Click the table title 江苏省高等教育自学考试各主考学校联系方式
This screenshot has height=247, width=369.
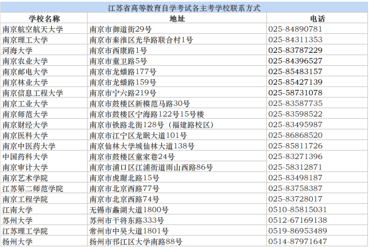tap(184, 8)
